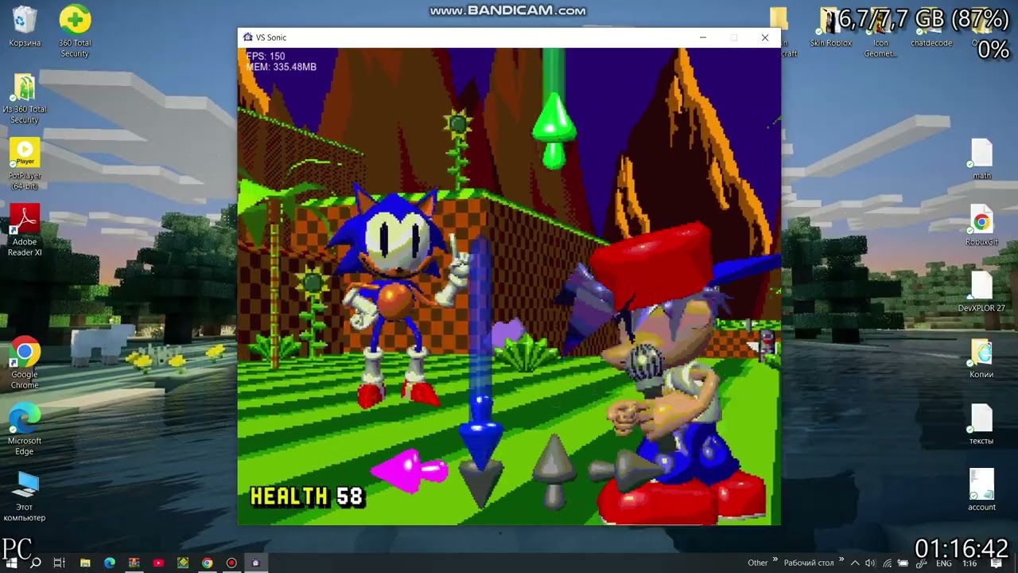Open taskbar search magnifier
This screenshot has width=1018, height=573.
[x=35, y=563]
